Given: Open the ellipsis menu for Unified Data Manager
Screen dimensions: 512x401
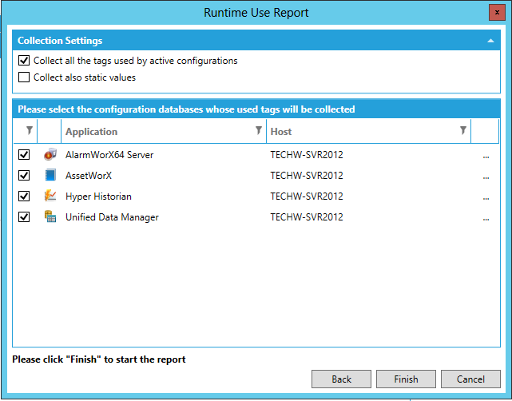Looking at the screenshot, I should pyautogui.click(x=486, y=218).
